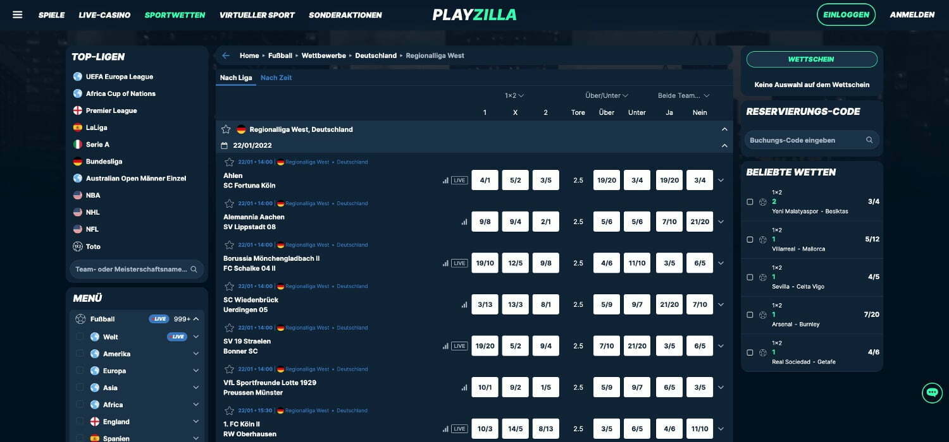Check the Arsenal - Burnley bet
The width and height of the screenshot is (949, 442).
(750, 314)
